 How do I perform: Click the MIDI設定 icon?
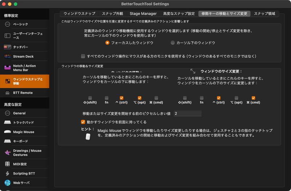(x=7, y=164)
